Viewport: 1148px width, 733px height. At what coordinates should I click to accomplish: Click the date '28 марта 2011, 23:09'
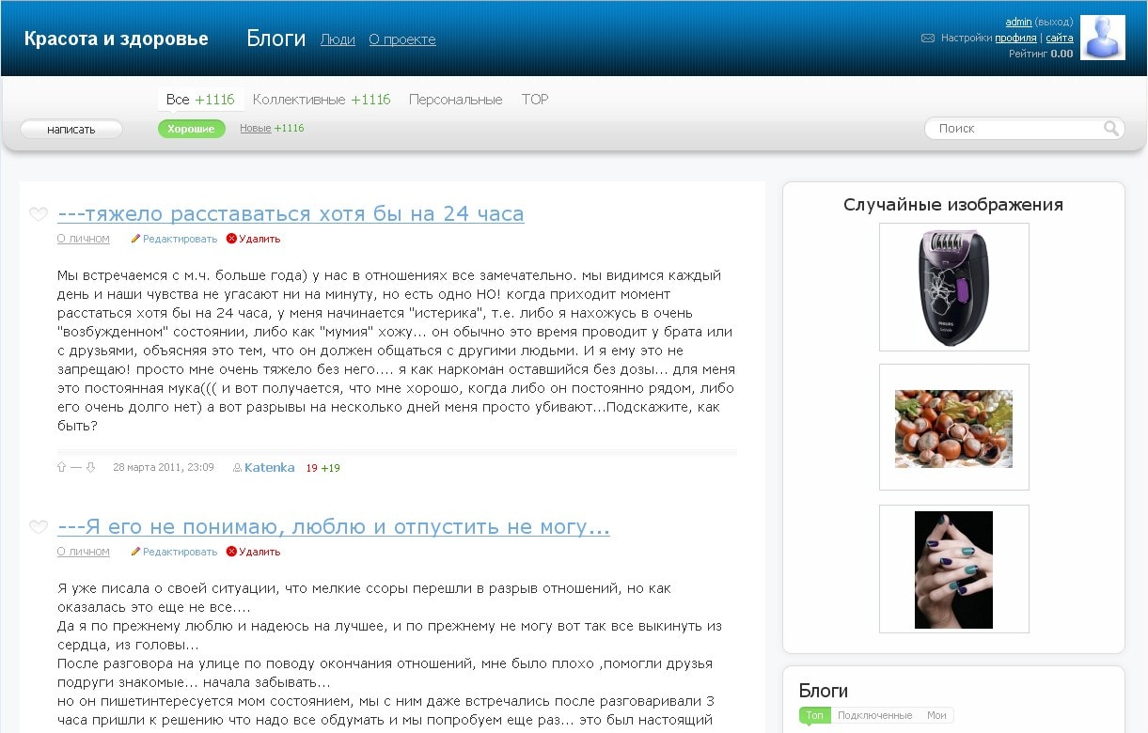(164, 467)
